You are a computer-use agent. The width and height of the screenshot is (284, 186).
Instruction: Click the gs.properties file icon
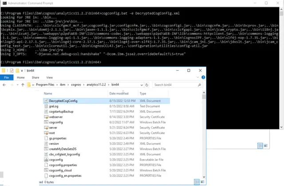pyautogui.click(x=46, y=138)
